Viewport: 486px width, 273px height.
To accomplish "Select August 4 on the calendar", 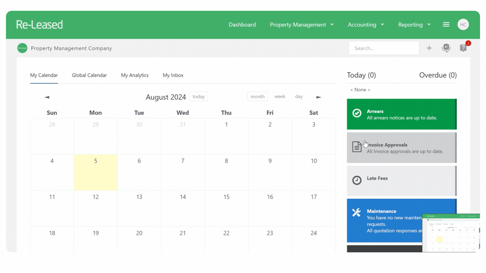I will 52,172.
